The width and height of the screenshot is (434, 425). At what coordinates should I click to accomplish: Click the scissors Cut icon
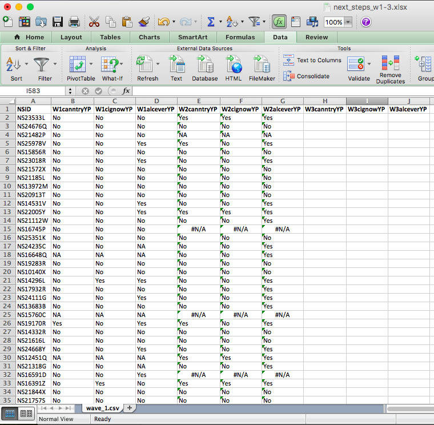(94, 22)
